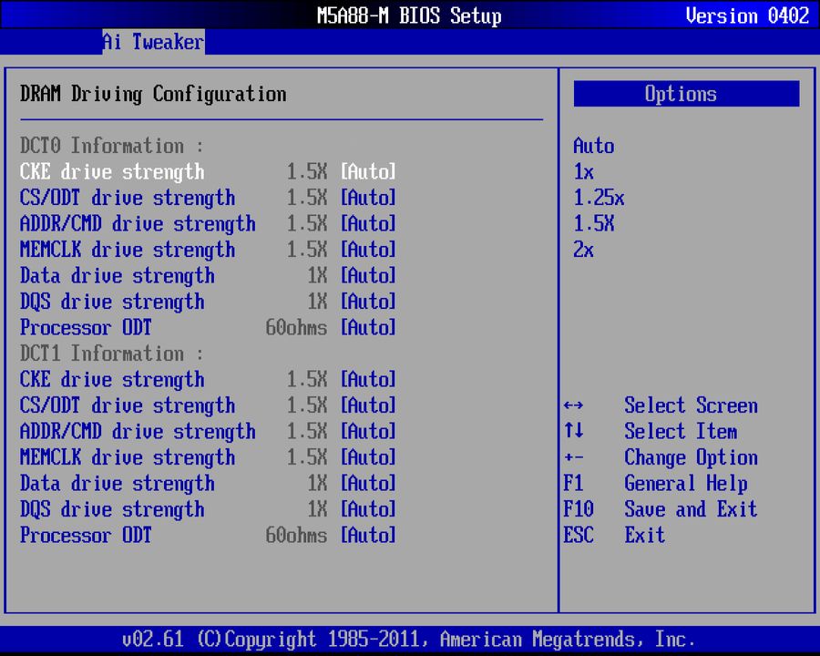This screenshot has width=820, height=656.
Task: Choose 2x in the Options list
Action: click(x=584, y=250)
